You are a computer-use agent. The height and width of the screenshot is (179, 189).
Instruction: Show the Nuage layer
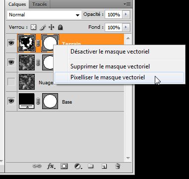(11, 82)
